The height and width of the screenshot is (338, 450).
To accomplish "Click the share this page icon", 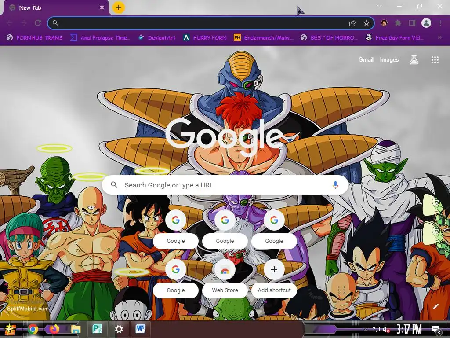I will click(x=352, y=23).
